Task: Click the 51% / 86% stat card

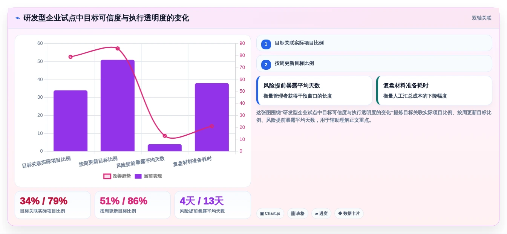Action: point(133,205)
